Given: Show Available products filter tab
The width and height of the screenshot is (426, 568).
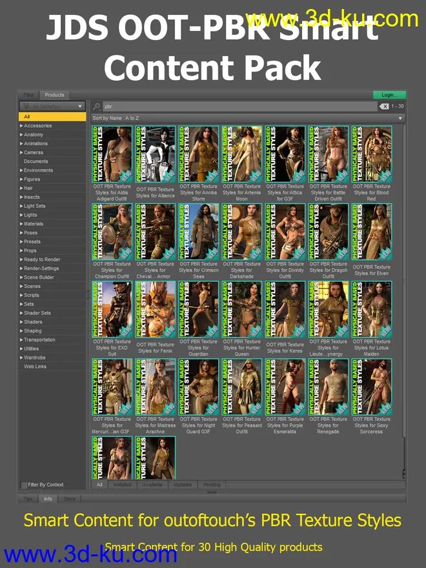Looking at the screenshot, I should 152,485.
